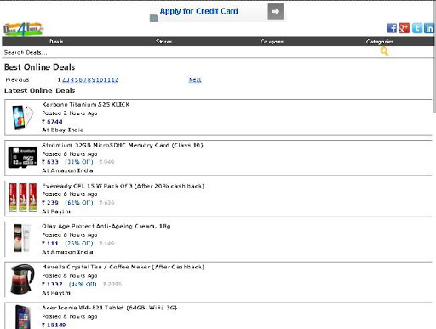Viewport: 436px width, 329px height.
Task: Open the Havells Crystal coffee maker thumbnail
Action: (x=22, y=280)
